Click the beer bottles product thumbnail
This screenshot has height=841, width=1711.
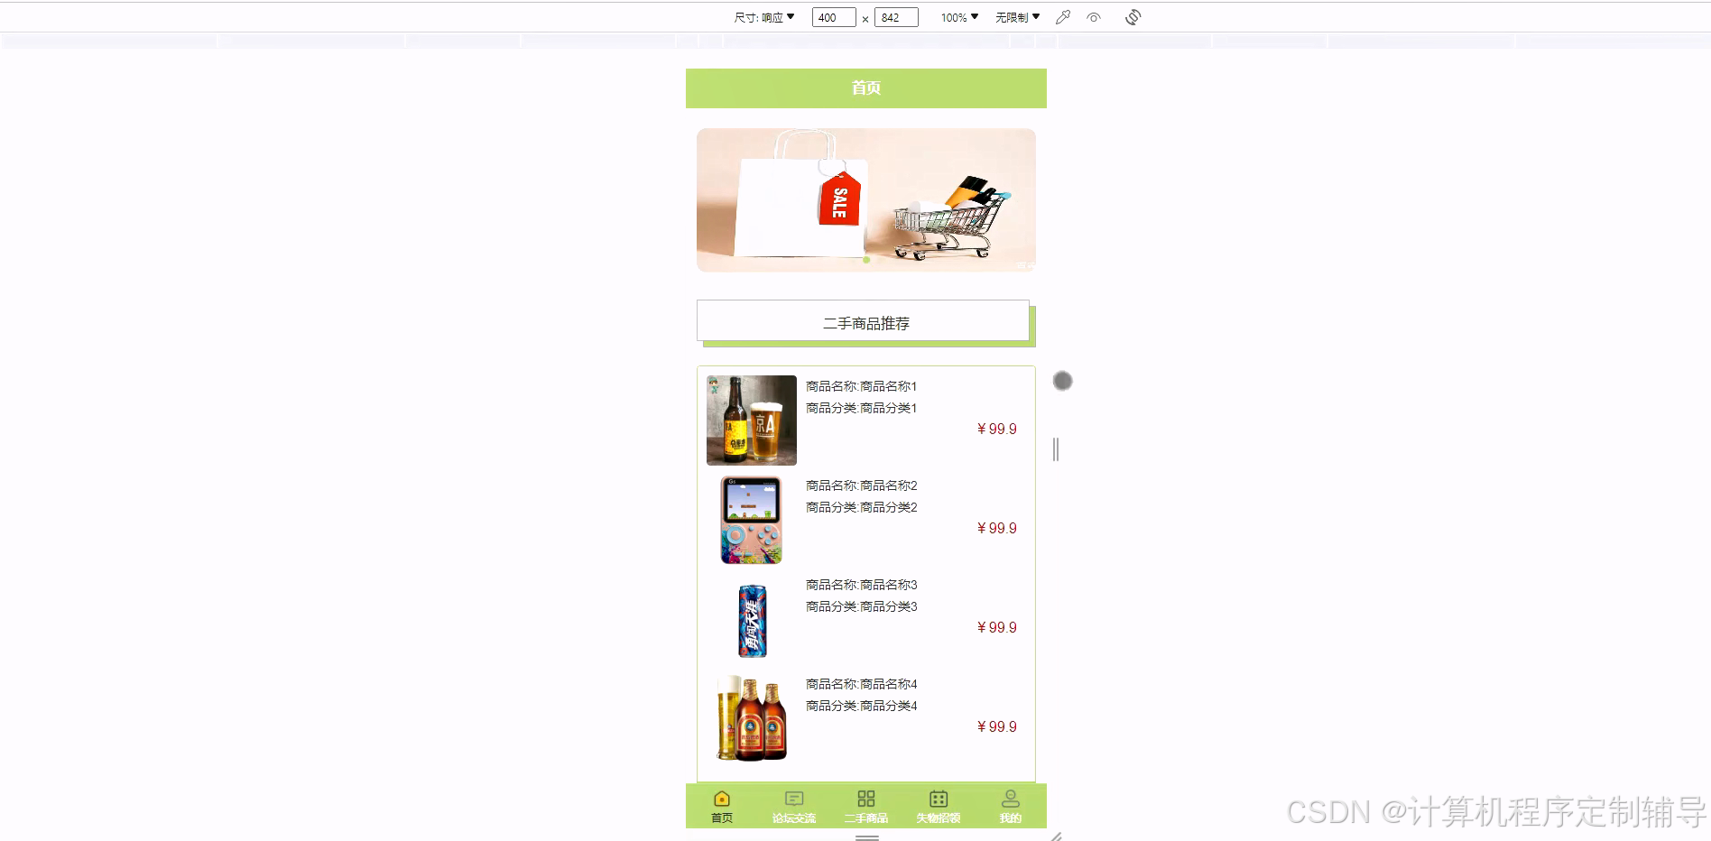751,718
